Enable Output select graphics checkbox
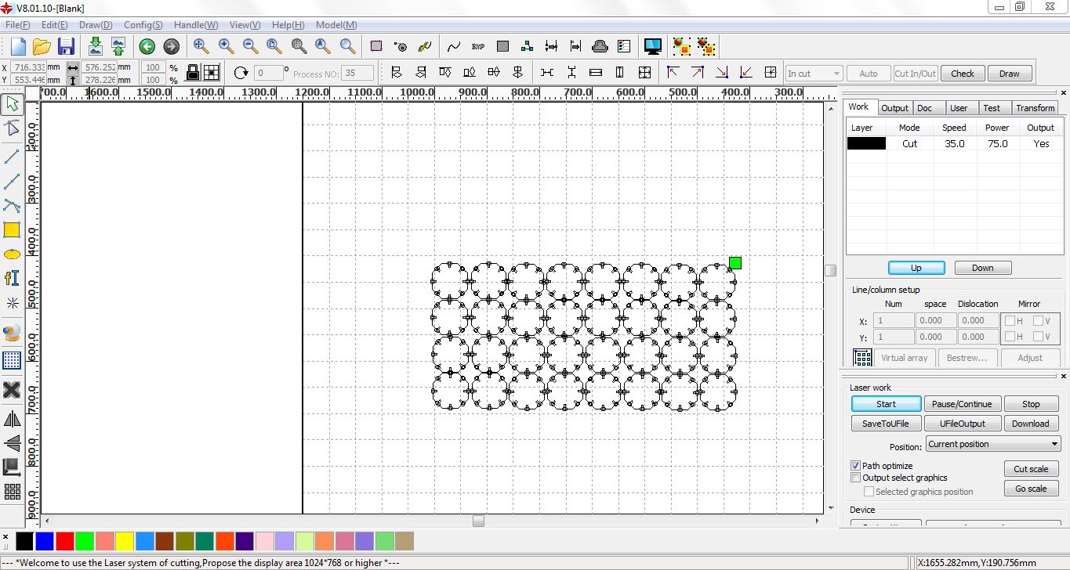Image resolution: width=1070 pixels, height=570 pixels. click(x=856, y=478)
